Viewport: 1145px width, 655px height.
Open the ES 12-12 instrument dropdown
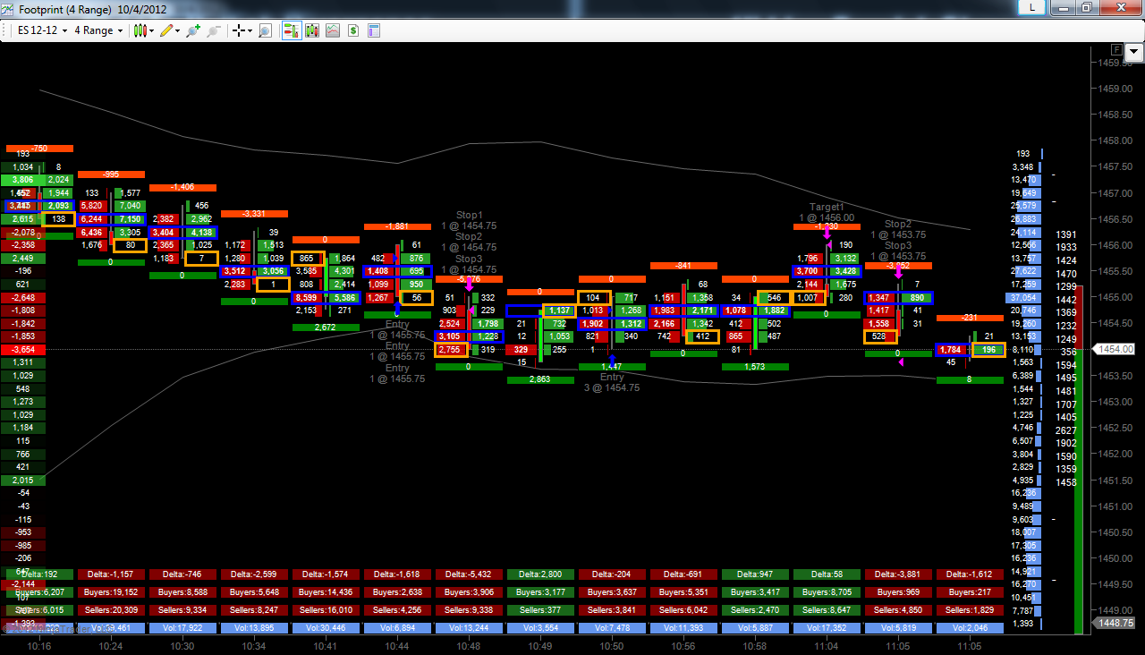click(x=42, y=30)
